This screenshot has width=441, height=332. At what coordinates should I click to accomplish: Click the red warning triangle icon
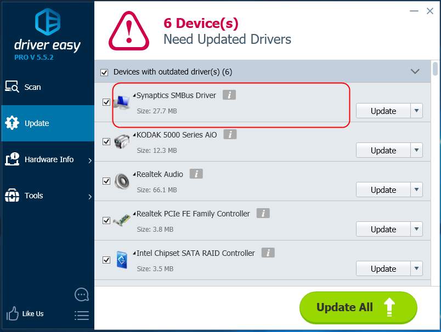click(129, 31)
